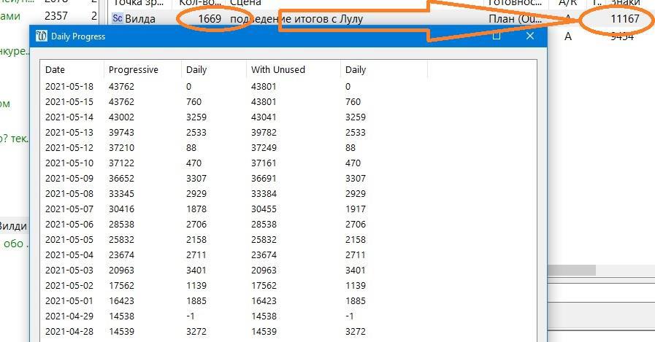Click the Daily Progress window title icon
Screen dimensions: 655x342
tap(42, 36)
